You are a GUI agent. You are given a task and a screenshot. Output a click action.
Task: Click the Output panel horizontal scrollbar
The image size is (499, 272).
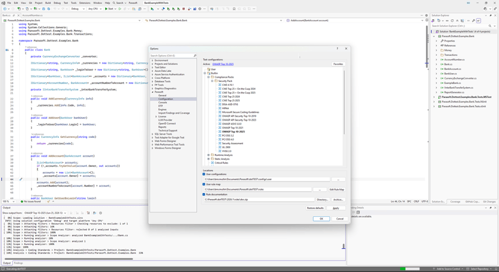(69, 259)
